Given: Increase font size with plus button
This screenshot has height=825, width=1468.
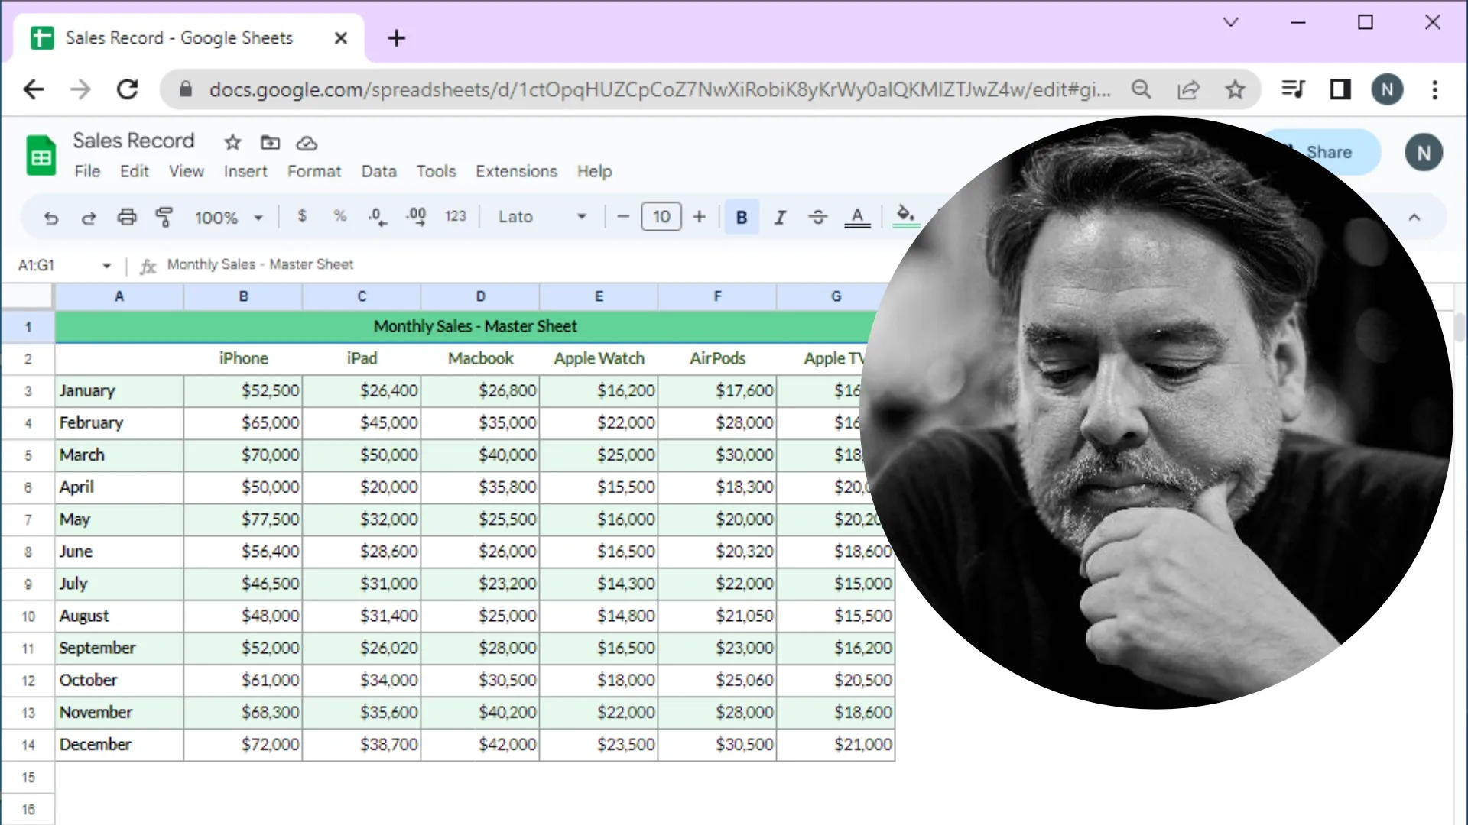Looking at the screenshot, I should pos(699,217).
